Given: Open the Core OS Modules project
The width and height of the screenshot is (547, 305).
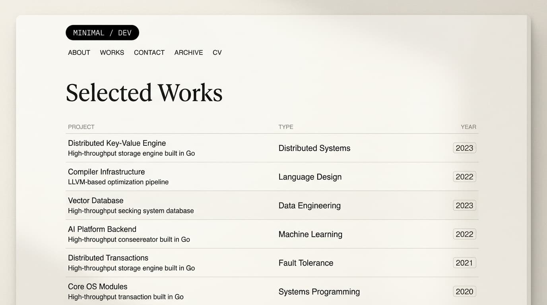Looking at the screenshot, I should coord(98,286).
